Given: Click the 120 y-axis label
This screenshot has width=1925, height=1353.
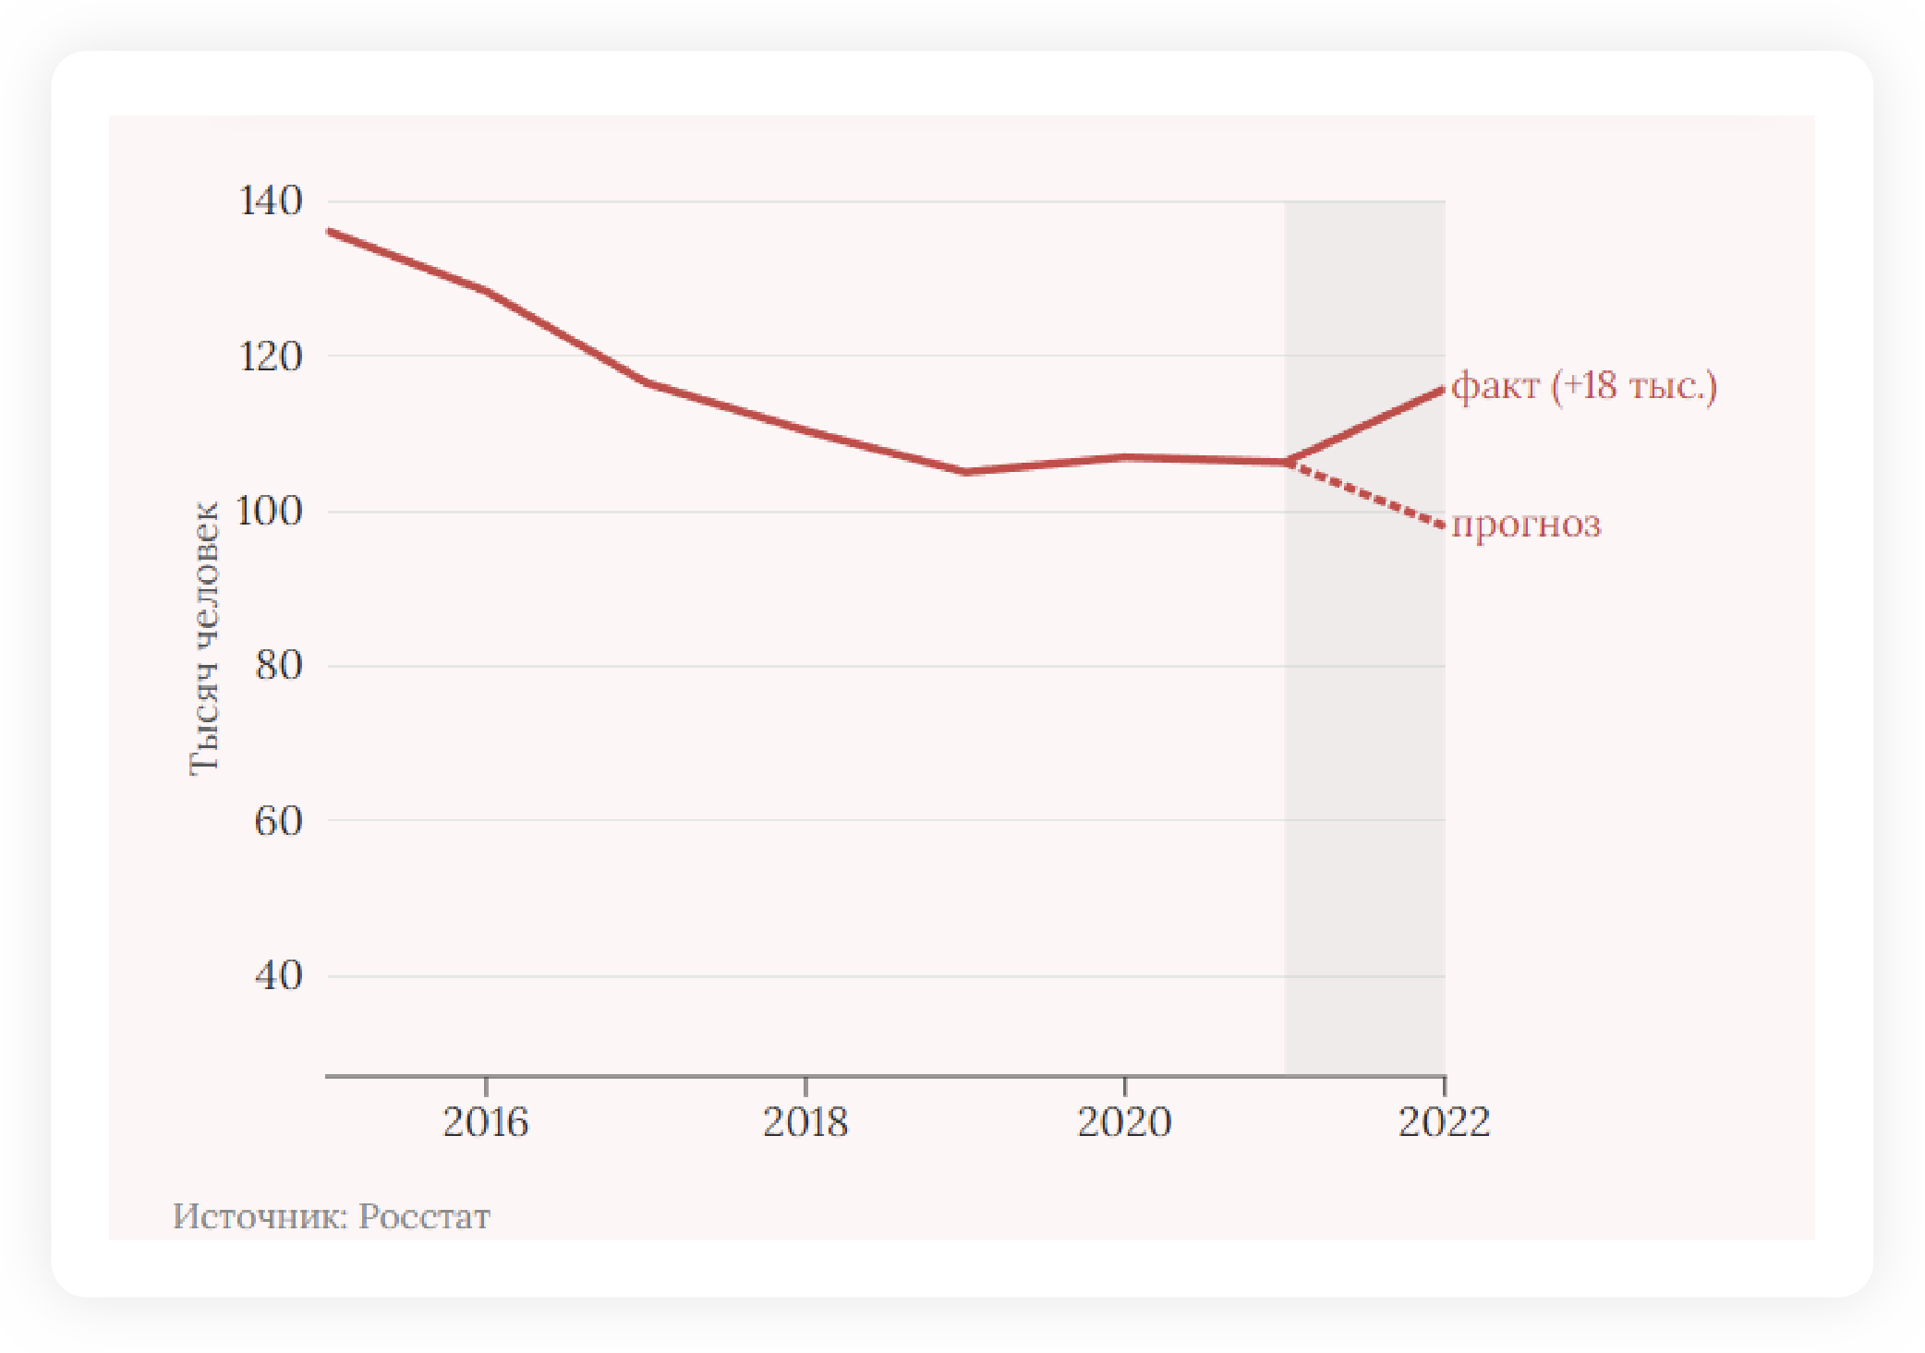Looking at the screenshot, I should click(271, 356).
